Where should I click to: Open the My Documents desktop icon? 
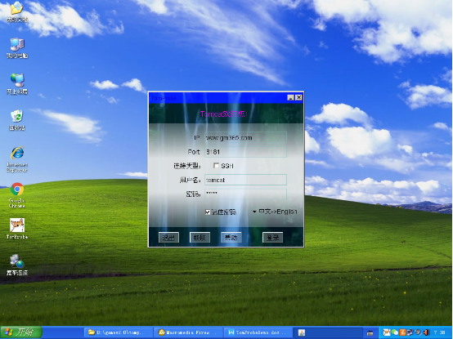17,11
